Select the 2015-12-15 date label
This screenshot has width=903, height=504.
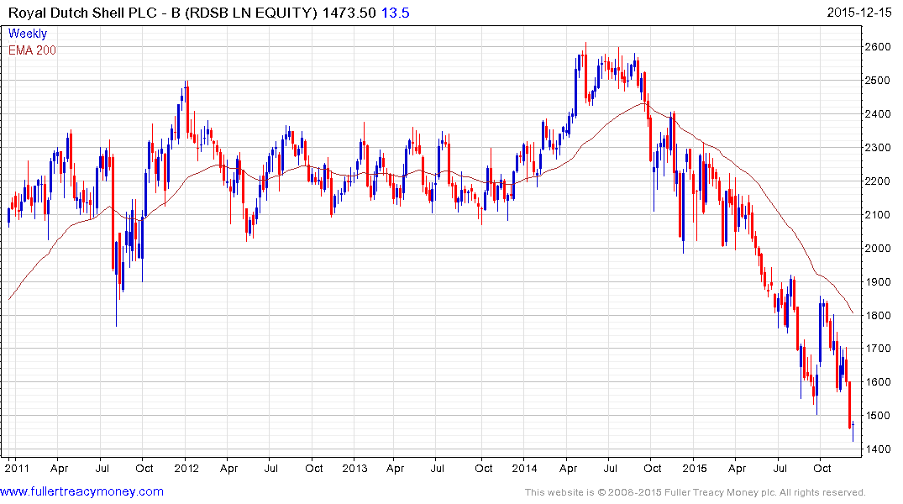(858, 13)
